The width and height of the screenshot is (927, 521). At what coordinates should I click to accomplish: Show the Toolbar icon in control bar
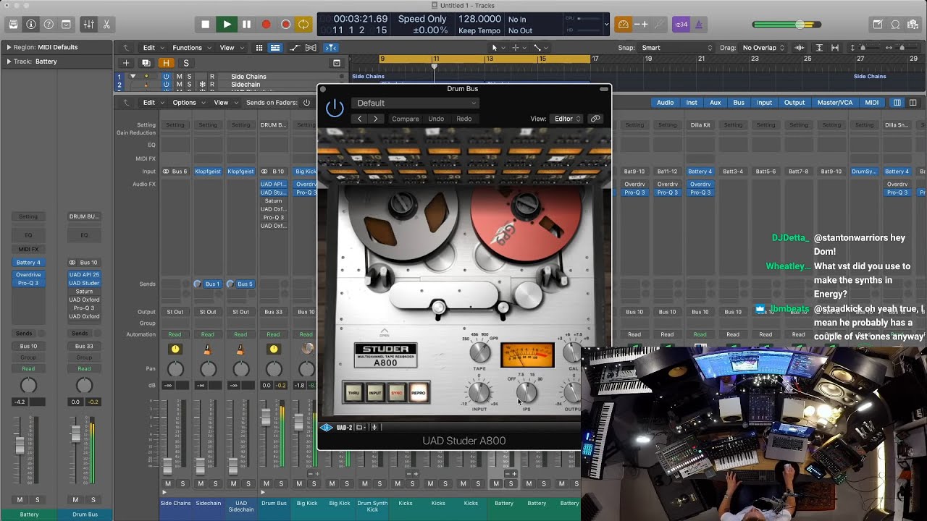66,24
